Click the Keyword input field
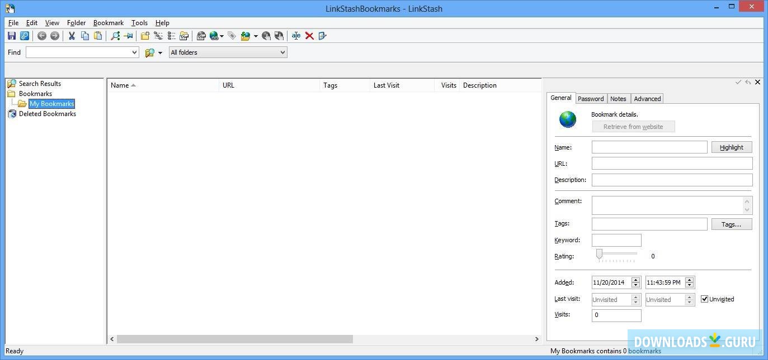The height and width of the screenshot is (360, 768). pos(616,240)
